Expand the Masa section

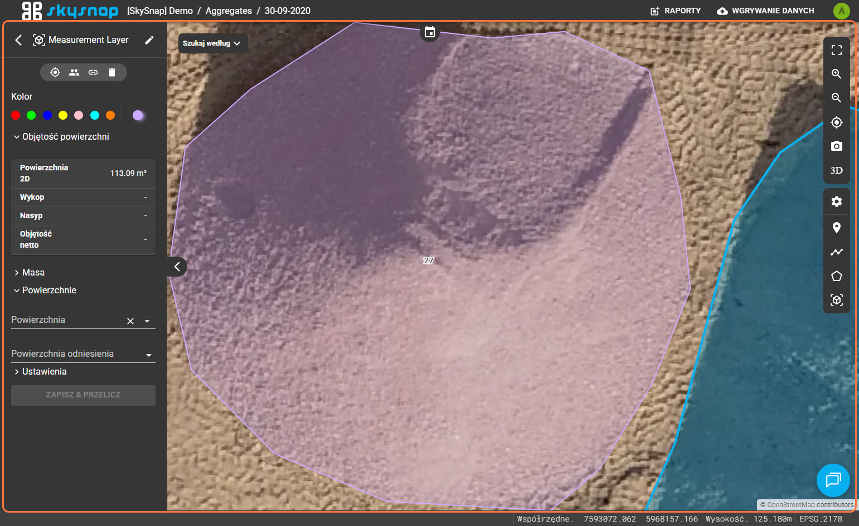(30, 273)
